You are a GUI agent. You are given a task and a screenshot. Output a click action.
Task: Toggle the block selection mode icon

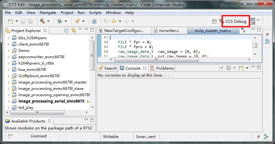[x=94, y=21]
